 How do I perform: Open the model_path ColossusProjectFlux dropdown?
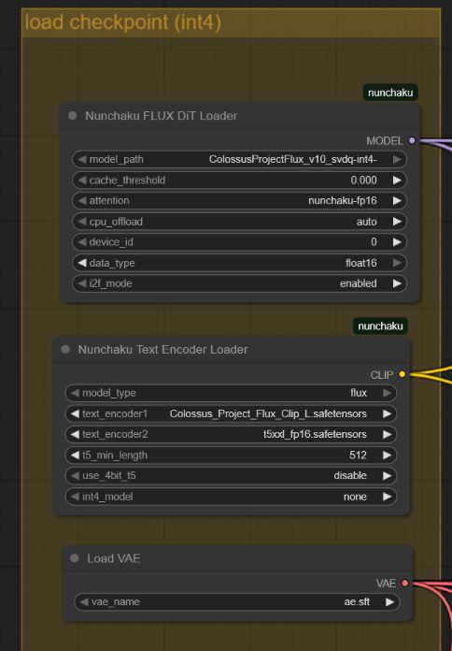tap(239, 159)
